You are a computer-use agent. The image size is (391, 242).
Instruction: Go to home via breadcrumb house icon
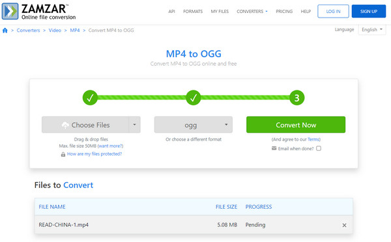point(5,31)
